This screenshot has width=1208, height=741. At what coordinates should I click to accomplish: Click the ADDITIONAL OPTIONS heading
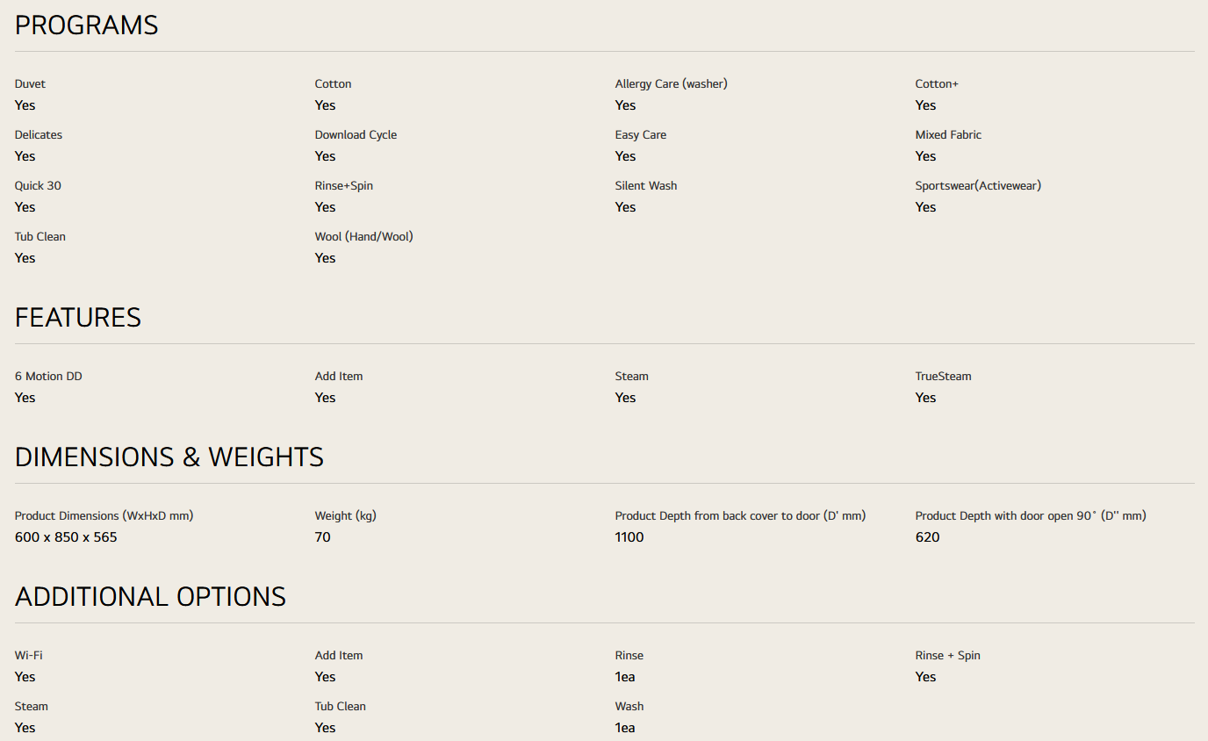(150, 596)
